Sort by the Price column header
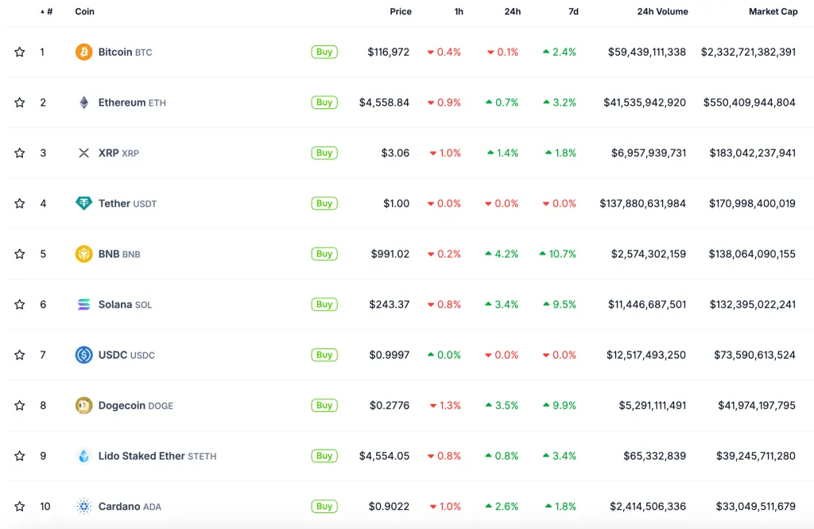This screenshot has height=529, width=814. click(401, 12)
